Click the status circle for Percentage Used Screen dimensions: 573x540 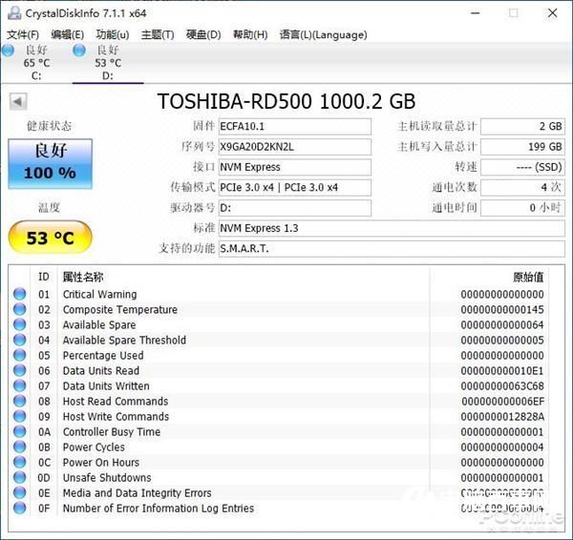20,355
